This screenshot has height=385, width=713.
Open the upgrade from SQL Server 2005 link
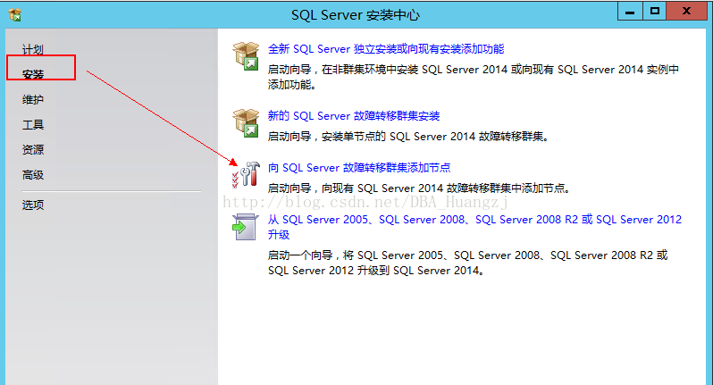pos(474,227)
